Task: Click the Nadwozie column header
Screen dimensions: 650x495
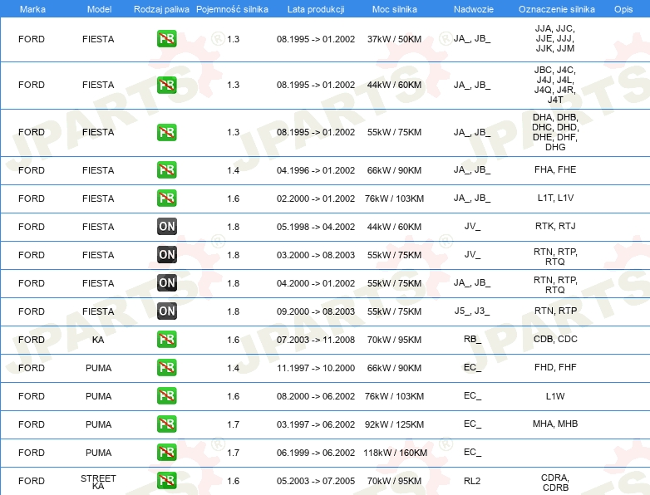Action: pos(474,9)
